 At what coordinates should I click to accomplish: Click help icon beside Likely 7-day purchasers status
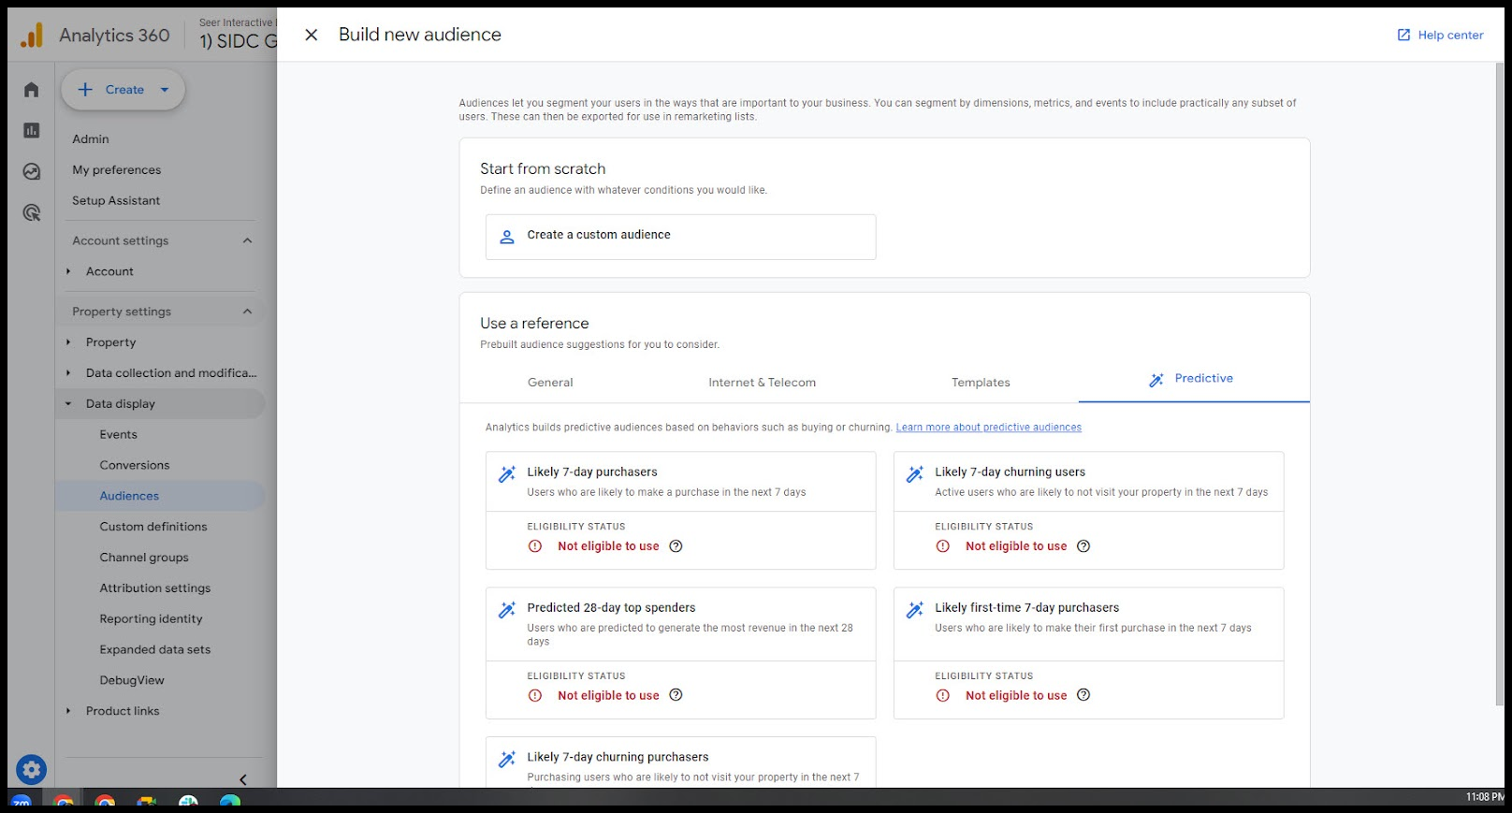click(x=676, y=546)
